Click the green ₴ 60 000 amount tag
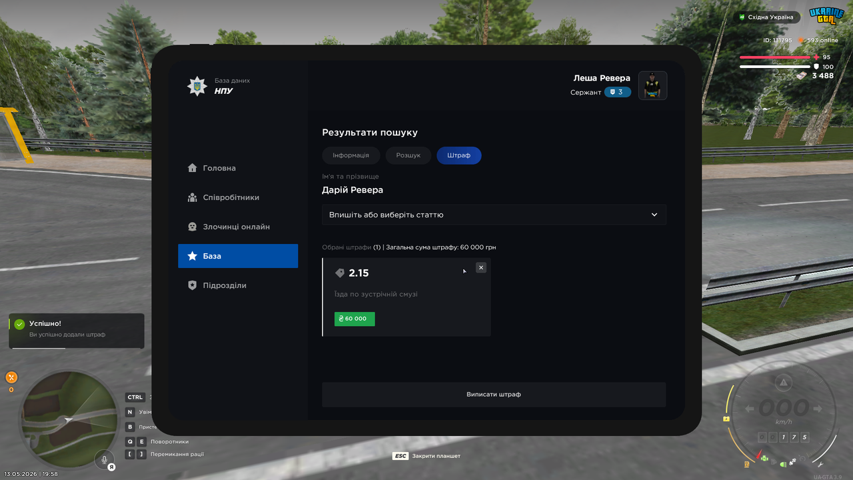 (x=355, y=319)
